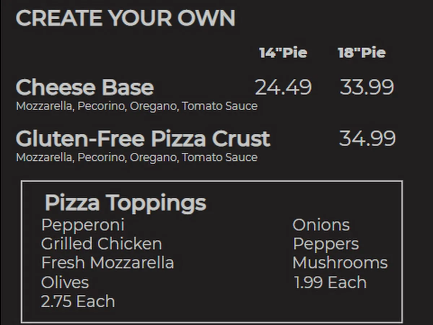The width and height of the screenshot is (433, 325).
Task: Click the ingredients description under Gluten-Free Pizza Crust
Action: [x=136, y=157]
